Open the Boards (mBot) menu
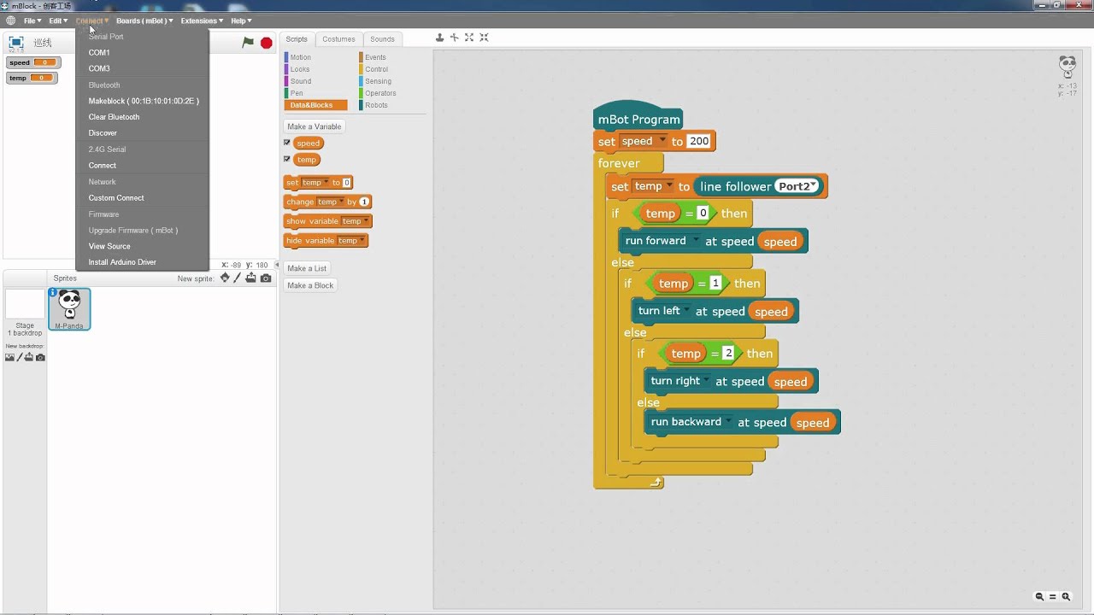Screen dimensions: 1094x615 [144, 20]
